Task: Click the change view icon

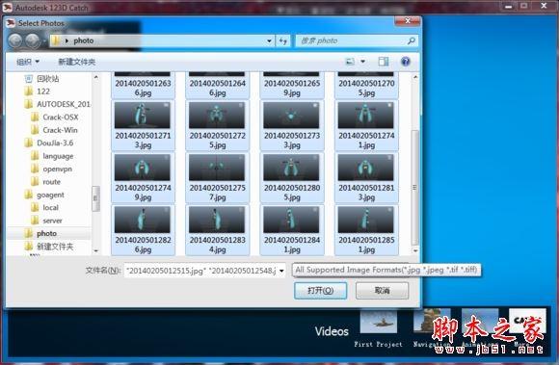Action: (x=350, y=62)
